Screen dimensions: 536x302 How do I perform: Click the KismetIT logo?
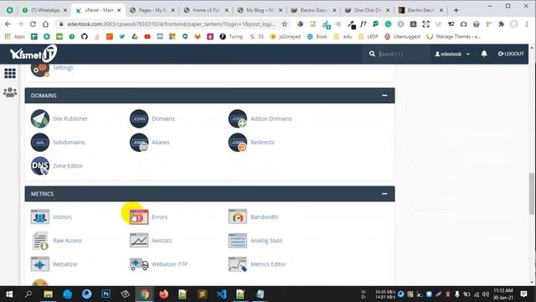coord(33,54)
